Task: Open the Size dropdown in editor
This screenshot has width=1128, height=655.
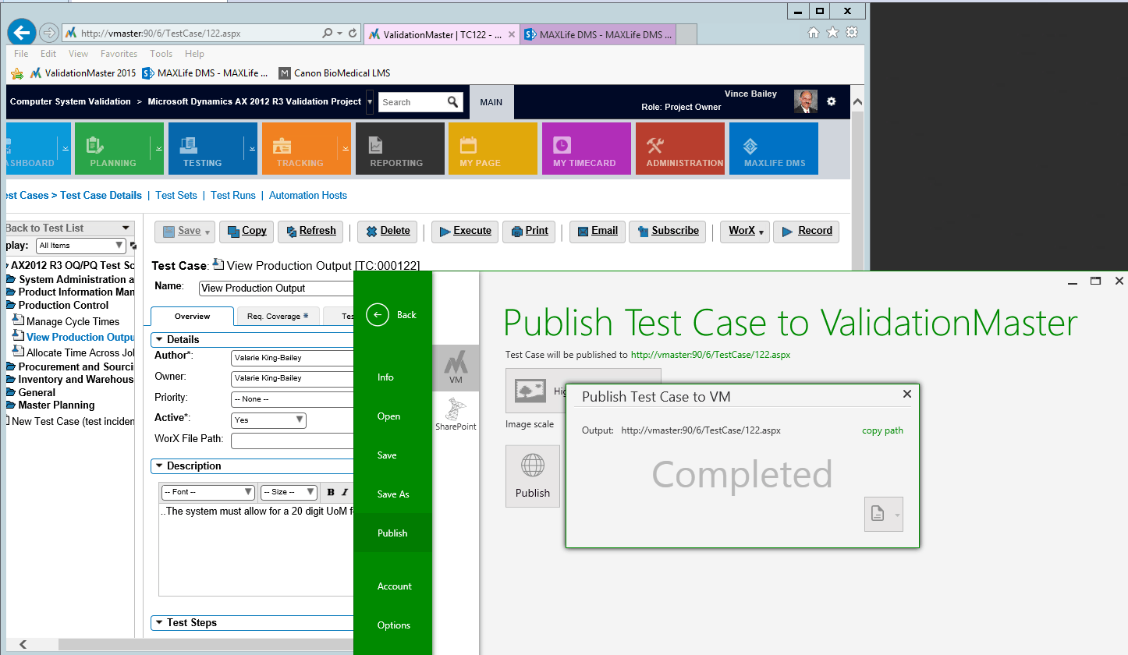Action: [289, 492]
